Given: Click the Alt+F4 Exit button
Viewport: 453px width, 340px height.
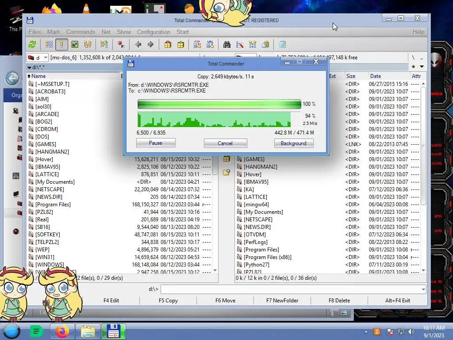Looking at the screenshot, I should [x=398, y=301].
